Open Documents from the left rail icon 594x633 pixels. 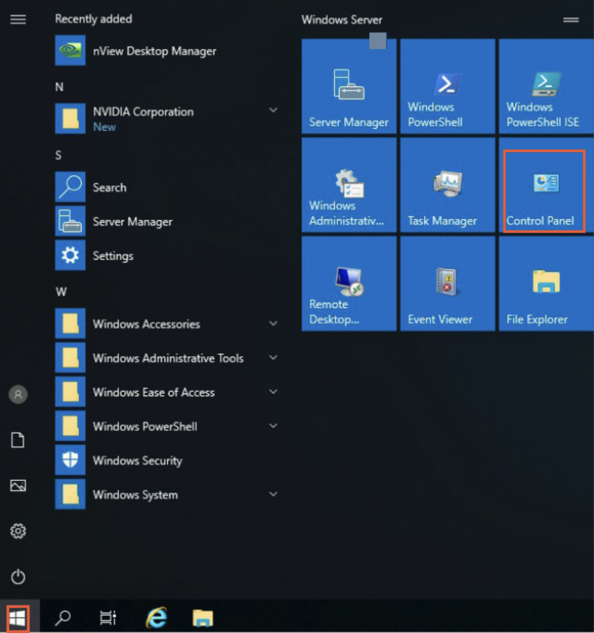tap(18, 440)
